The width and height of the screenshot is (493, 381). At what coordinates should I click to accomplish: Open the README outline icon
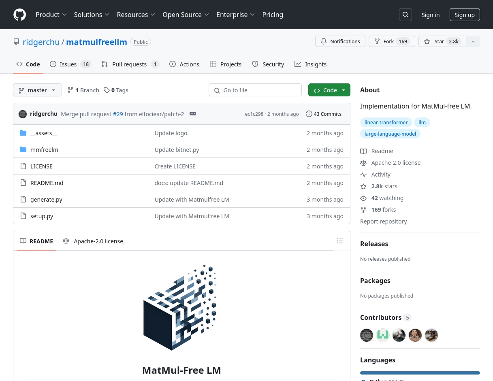coord(340,241)
